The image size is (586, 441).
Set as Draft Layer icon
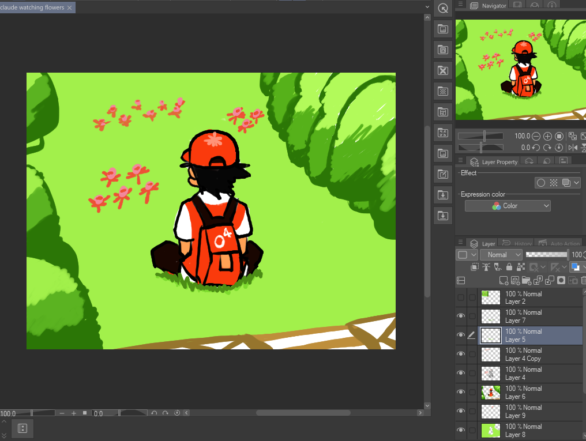tap(498, 267)
